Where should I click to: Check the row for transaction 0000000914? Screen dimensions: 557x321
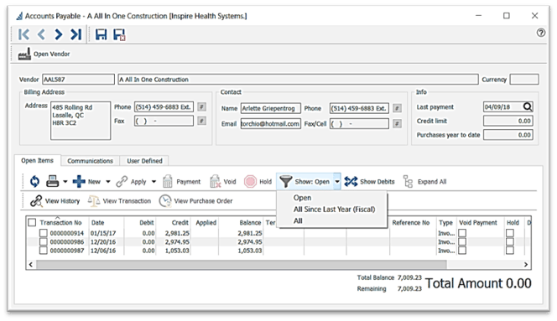tap(44, 233)
